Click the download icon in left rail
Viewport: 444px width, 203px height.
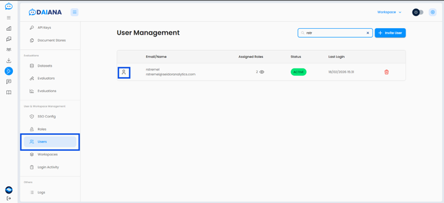pyautogui.click(x=9, y=60)
